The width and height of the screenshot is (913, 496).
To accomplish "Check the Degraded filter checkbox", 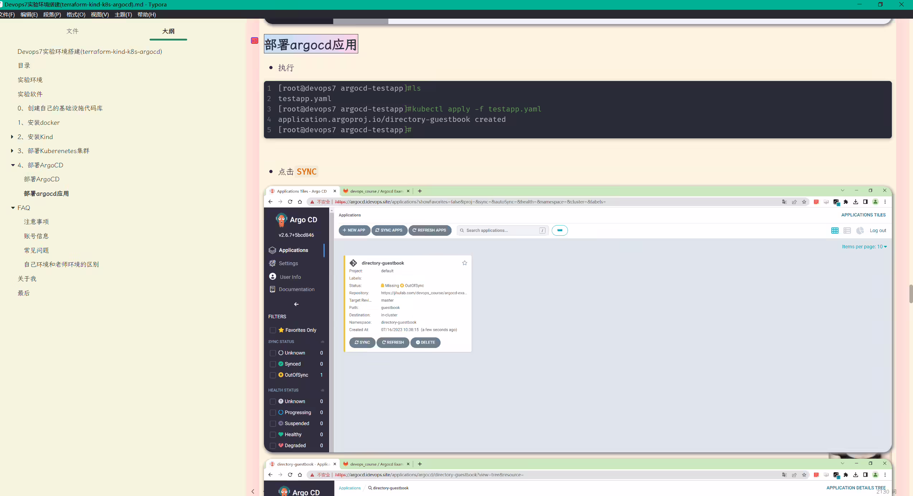I will coord(273,446).
